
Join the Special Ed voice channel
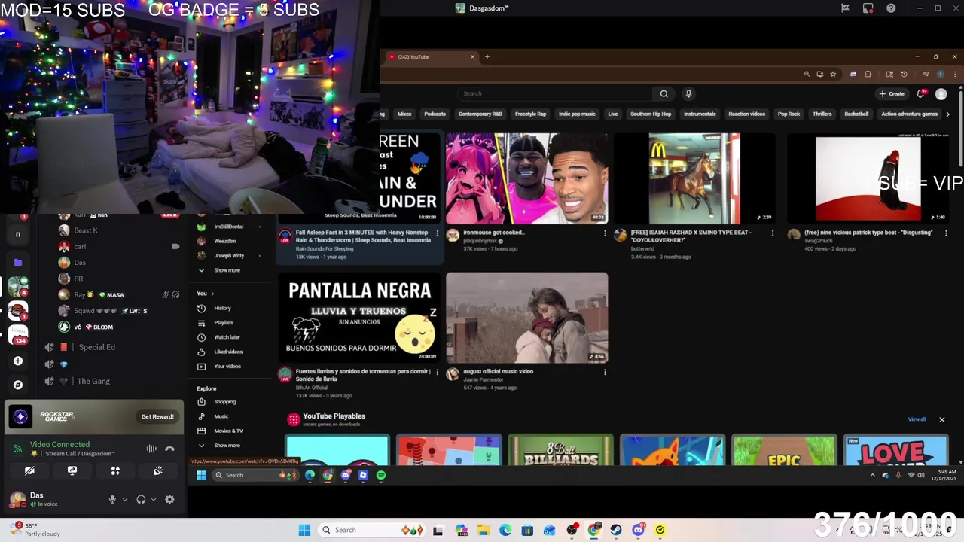click(x=96, y=347)
